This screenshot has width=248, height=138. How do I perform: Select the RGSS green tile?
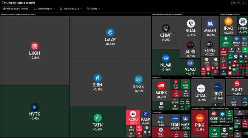[x=185, y=84]
